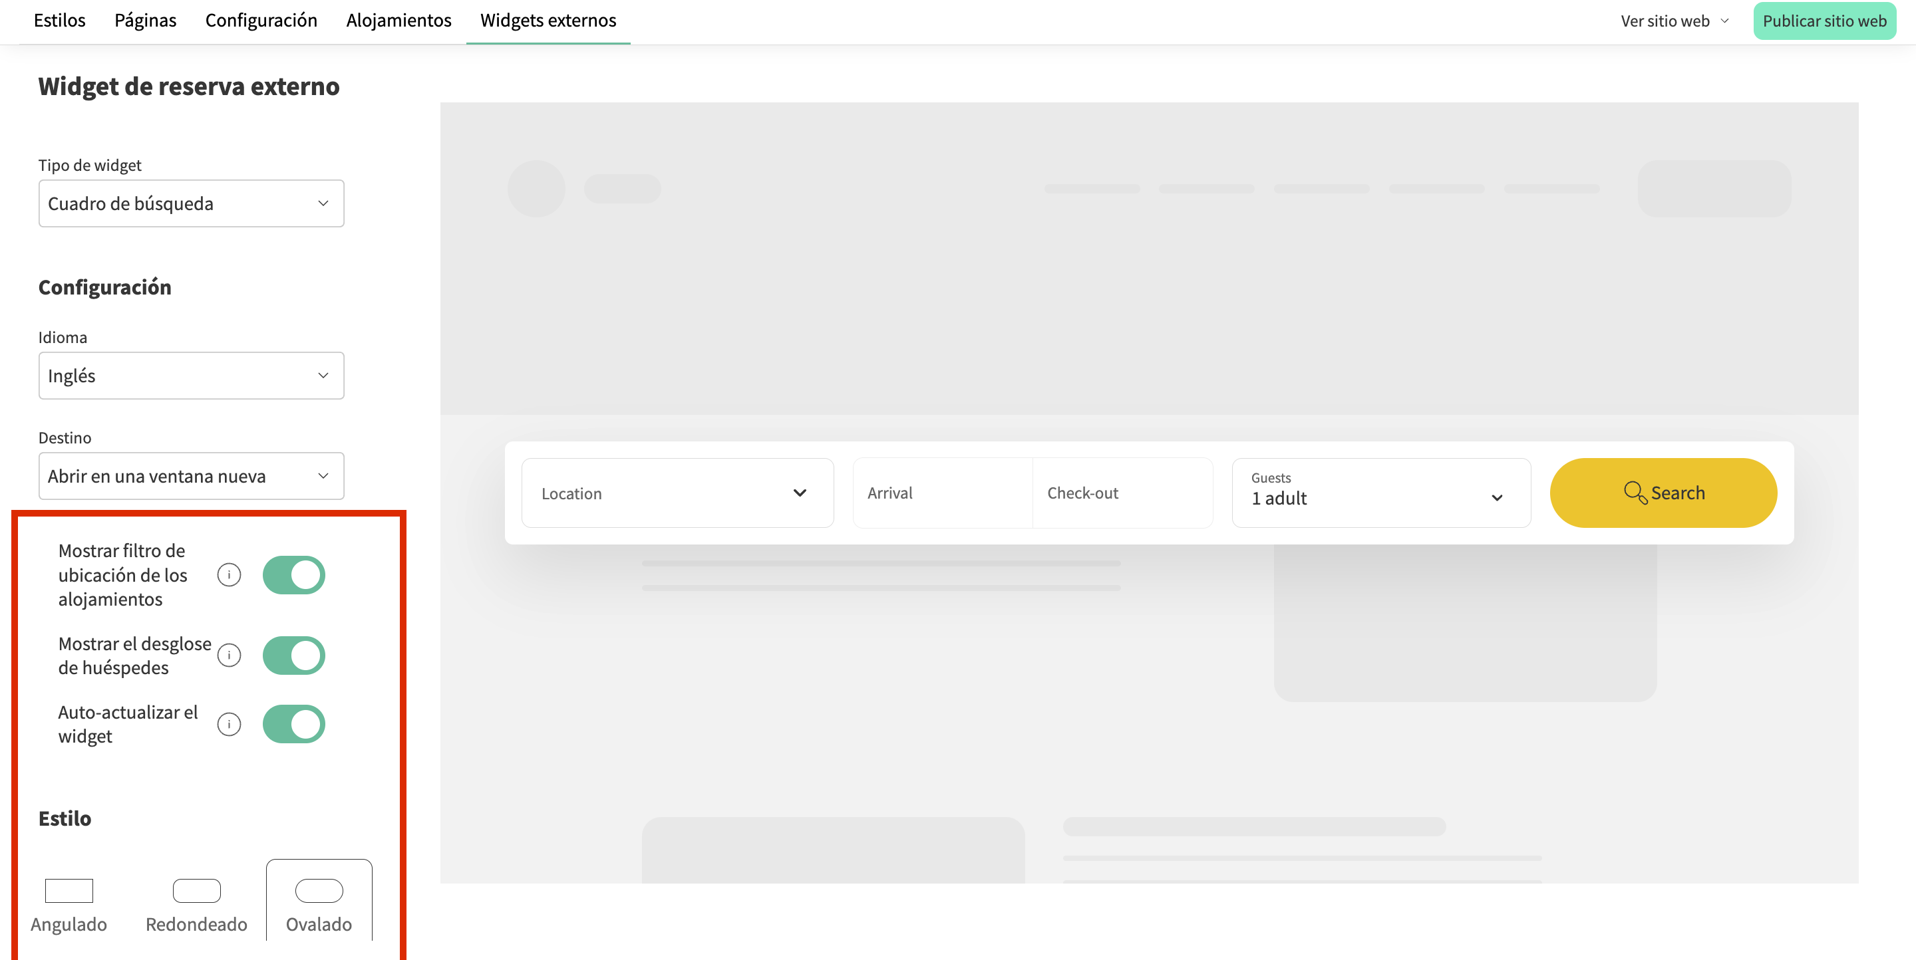Click the Tipo de widget label
Screen dimensions: 1916x960
(90, 165)
